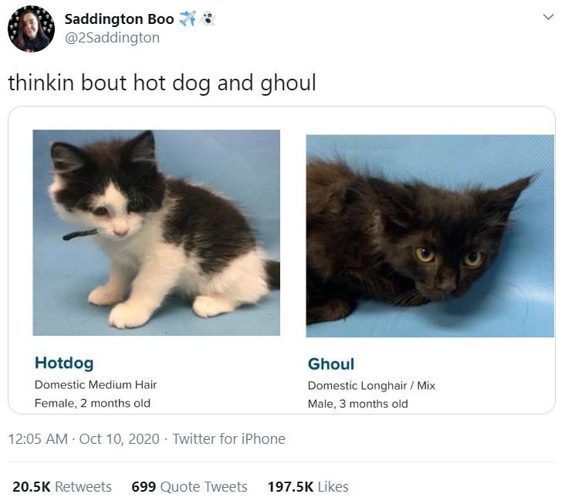Click the airplane emoji beside the name
Viewport: 565px width, 504px height.
pos(187,19)
